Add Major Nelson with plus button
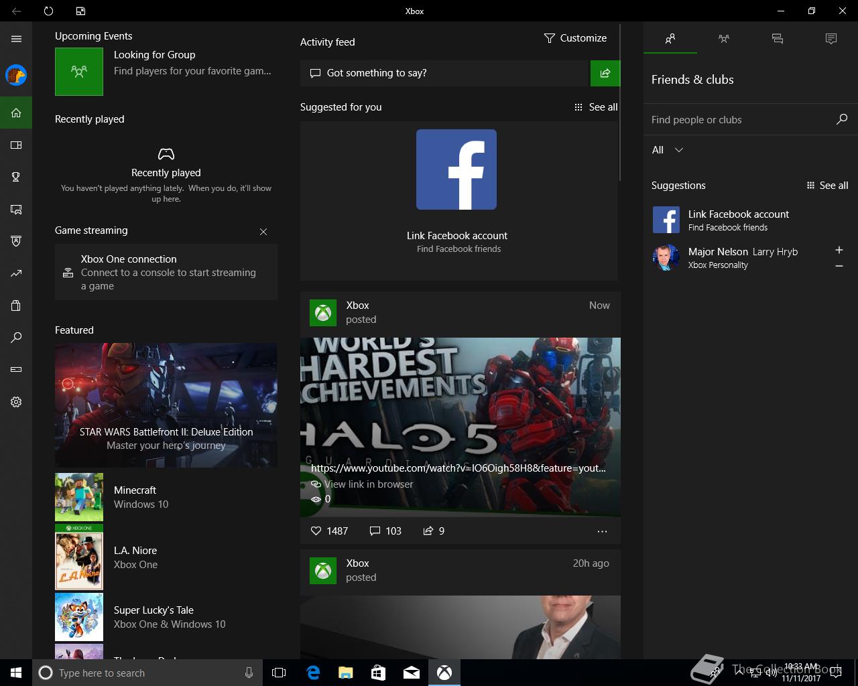This screenshot has width=858, height=686. 839,250
